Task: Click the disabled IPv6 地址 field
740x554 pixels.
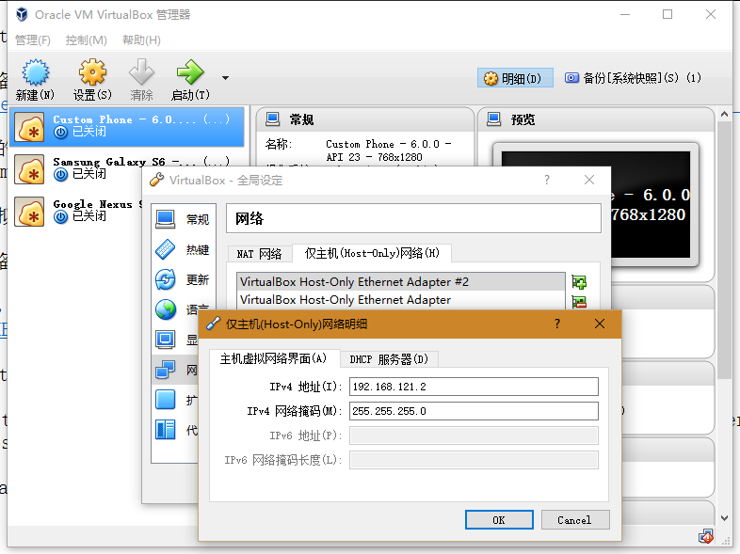Action: click(474, 435)
